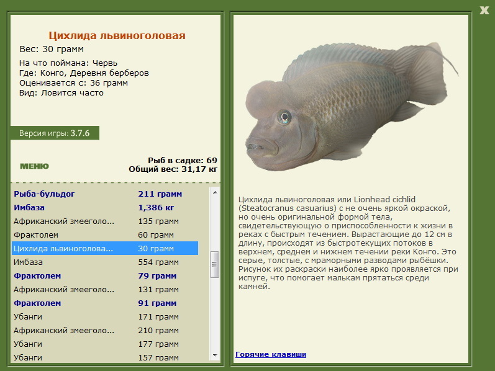Select Африканский змееголов 135 грамм entry
Image resolution: width=495 pixels, height=371 pixels.
105,221
